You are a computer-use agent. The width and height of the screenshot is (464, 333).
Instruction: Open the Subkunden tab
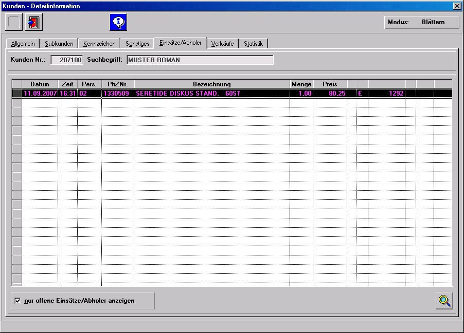[59, 44]
